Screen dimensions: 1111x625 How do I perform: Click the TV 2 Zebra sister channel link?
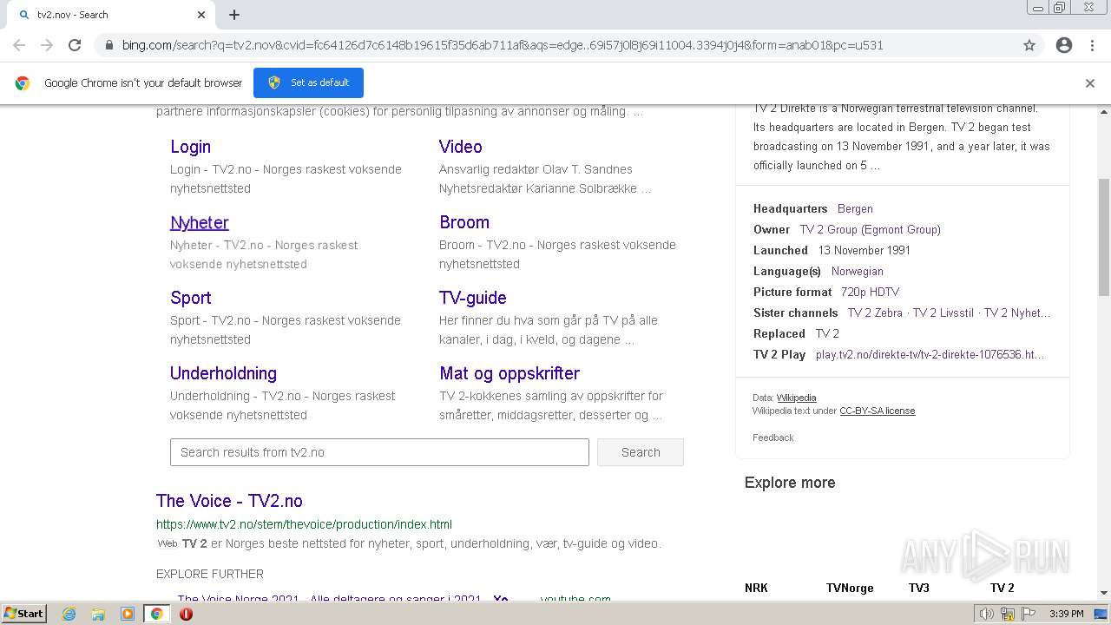pyautogui.click(x=875, y=312)
